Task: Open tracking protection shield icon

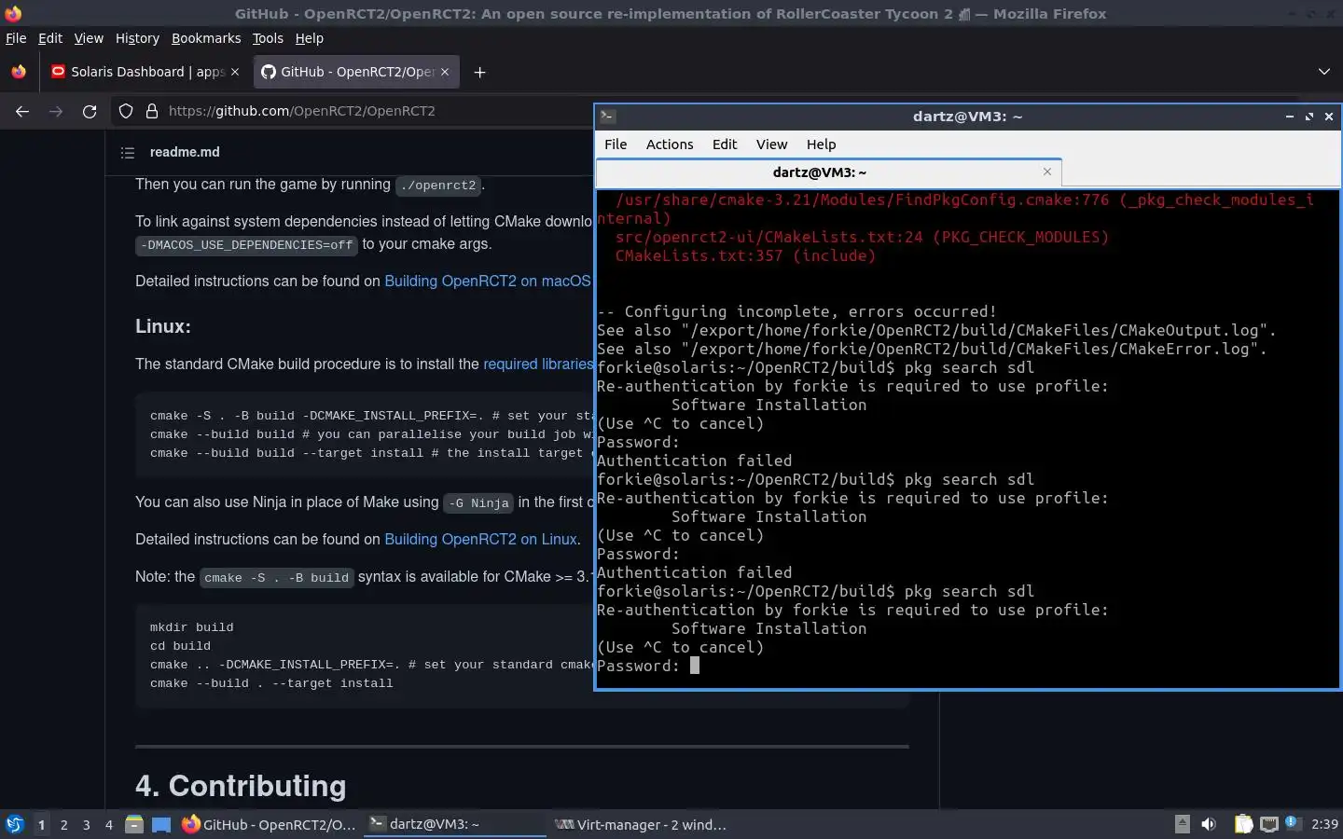Action: point(126,111)
